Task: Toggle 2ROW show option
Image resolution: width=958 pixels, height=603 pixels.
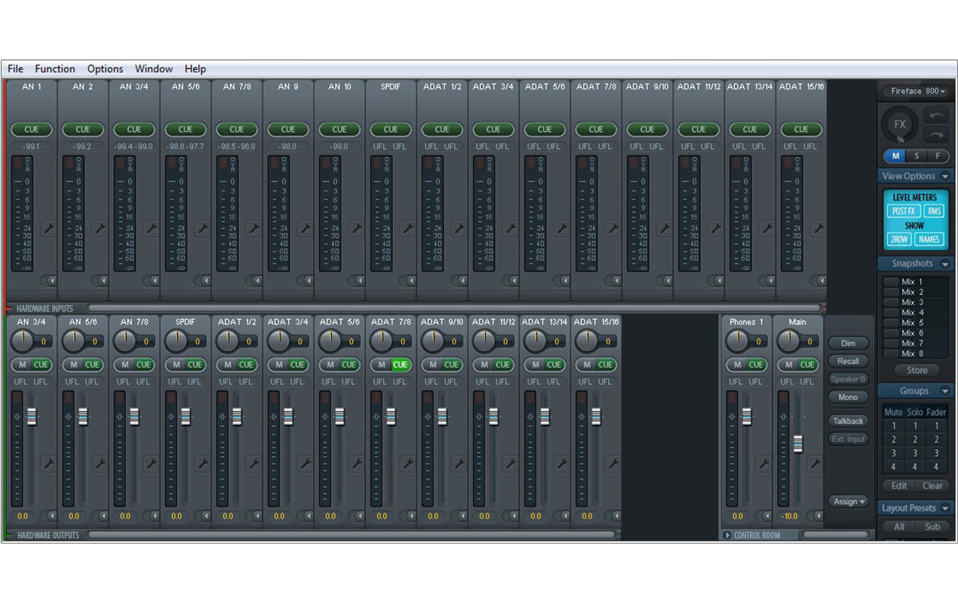Action: (x=899, y=239)
